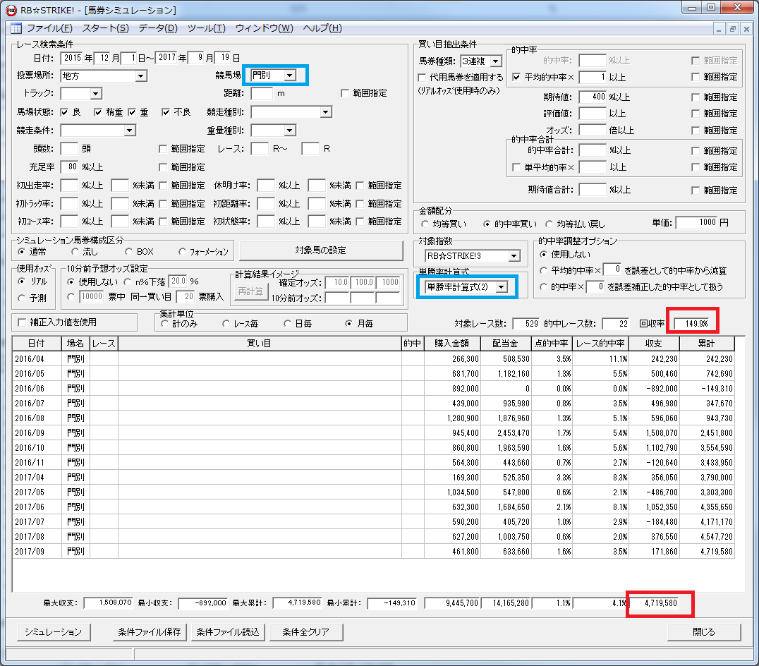759x666 pixels.
Task: Open the ツール(T) menu
Action: [207, 28]
